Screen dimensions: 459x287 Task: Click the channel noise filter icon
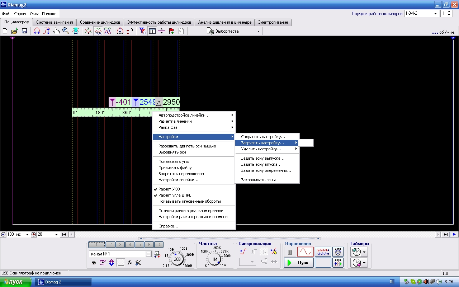[103, 263]
